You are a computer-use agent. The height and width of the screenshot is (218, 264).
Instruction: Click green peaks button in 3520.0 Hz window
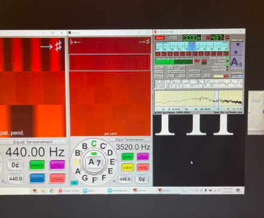coord(128,156)
